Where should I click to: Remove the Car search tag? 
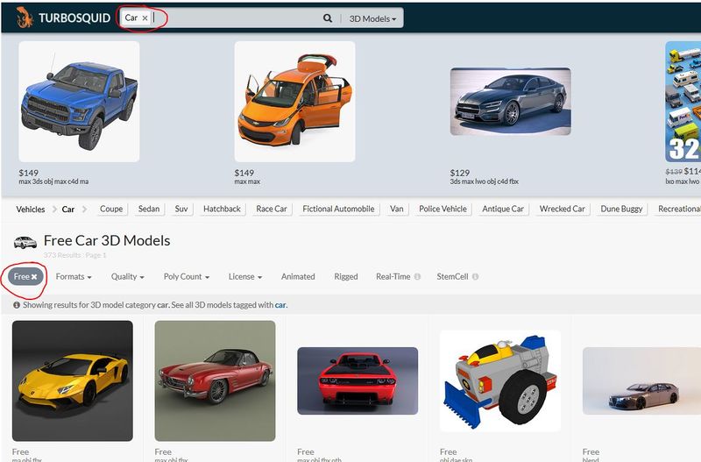[x=145, y=18]
